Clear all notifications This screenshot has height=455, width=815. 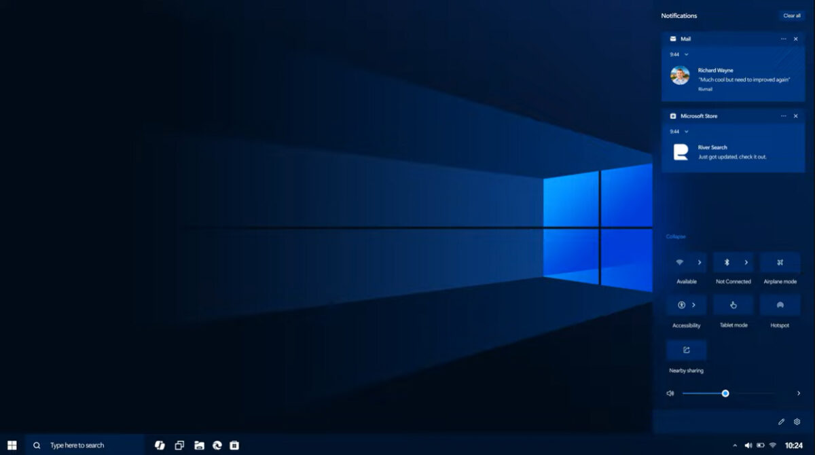(x=791, y=14)
